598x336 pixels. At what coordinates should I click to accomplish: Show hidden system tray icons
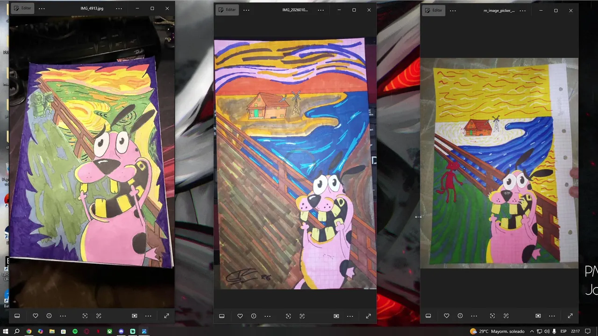[532, 331]
